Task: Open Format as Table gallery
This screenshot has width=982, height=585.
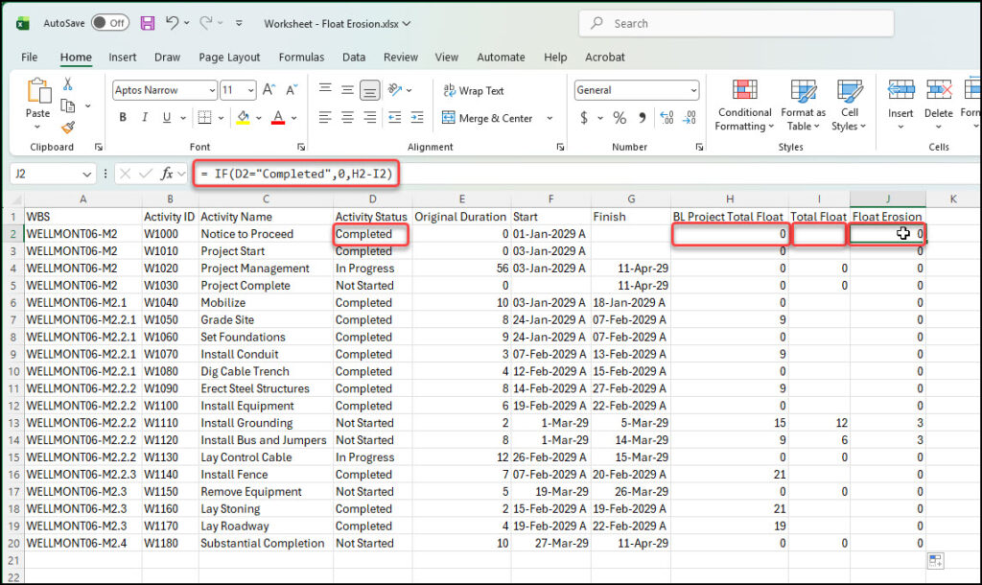Action: coord(803,105)
